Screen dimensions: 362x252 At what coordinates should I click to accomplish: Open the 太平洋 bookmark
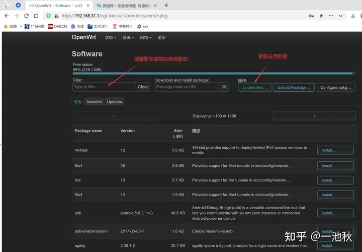(98, 26)
